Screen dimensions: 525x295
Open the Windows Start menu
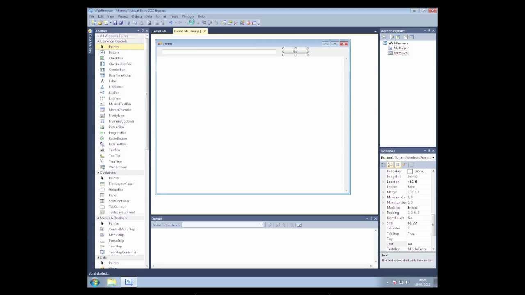tap(95, 282)
